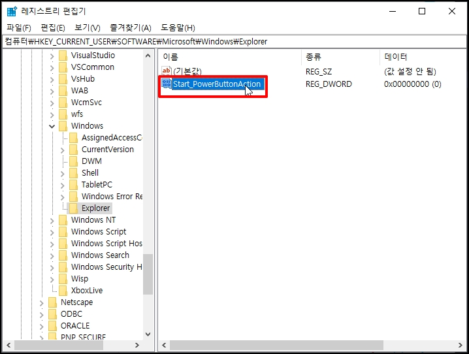
Task: Click the registry path address bar
Action: [234, 42]
